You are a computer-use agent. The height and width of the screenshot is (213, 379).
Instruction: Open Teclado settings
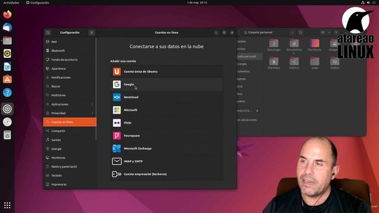click(x=70, y=176)
